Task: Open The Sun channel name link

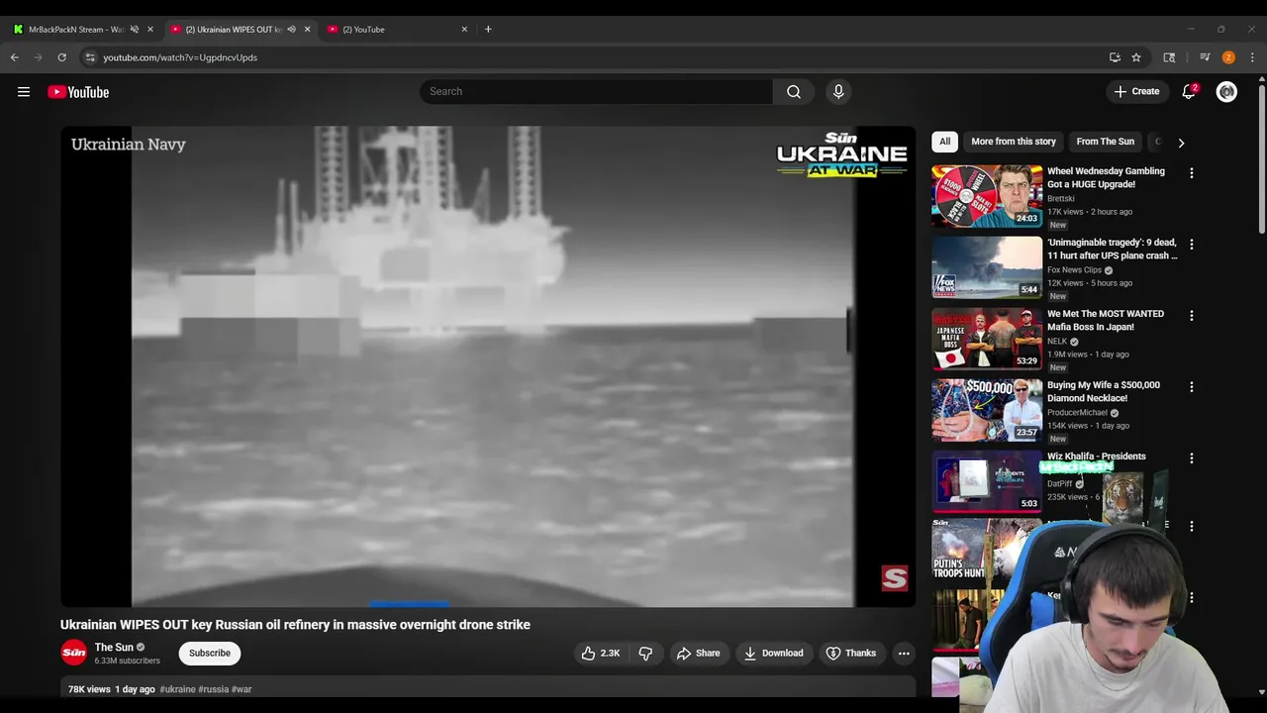Action: (x=114, y=647)
